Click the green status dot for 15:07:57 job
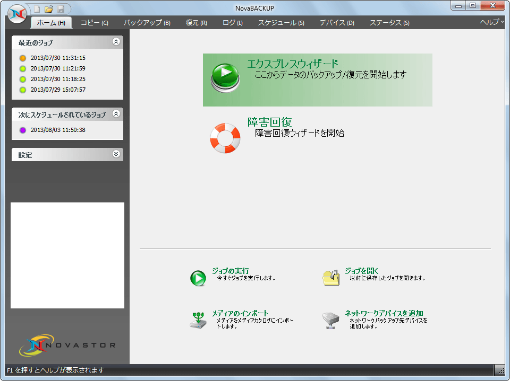 tap(23, 90)
